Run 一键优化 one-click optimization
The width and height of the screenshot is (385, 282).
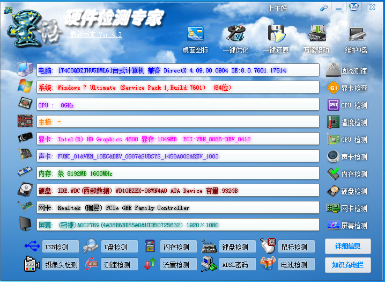click(235, 40)
